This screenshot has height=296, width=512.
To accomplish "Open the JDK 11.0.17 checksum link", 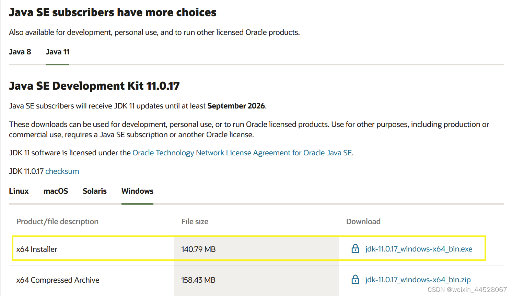I will [x=62, y=171].
